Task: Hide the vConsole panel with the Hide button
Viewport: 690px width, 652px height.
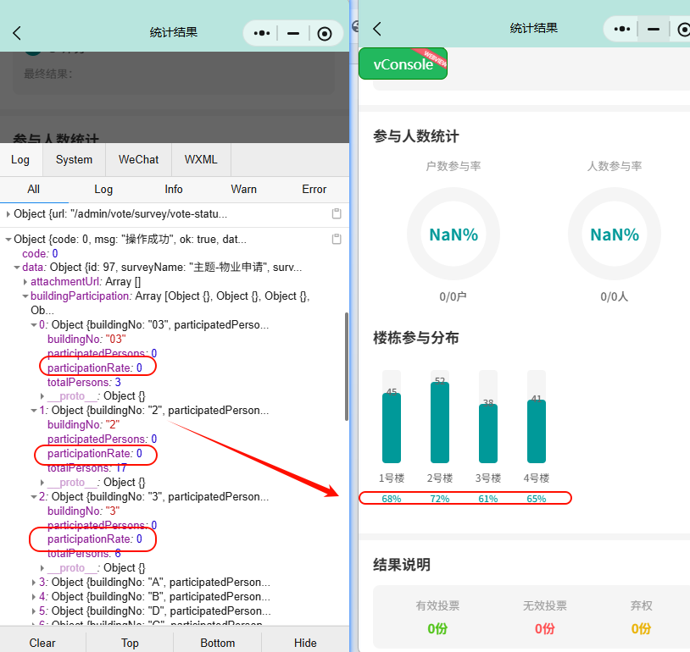Action: 305,642
